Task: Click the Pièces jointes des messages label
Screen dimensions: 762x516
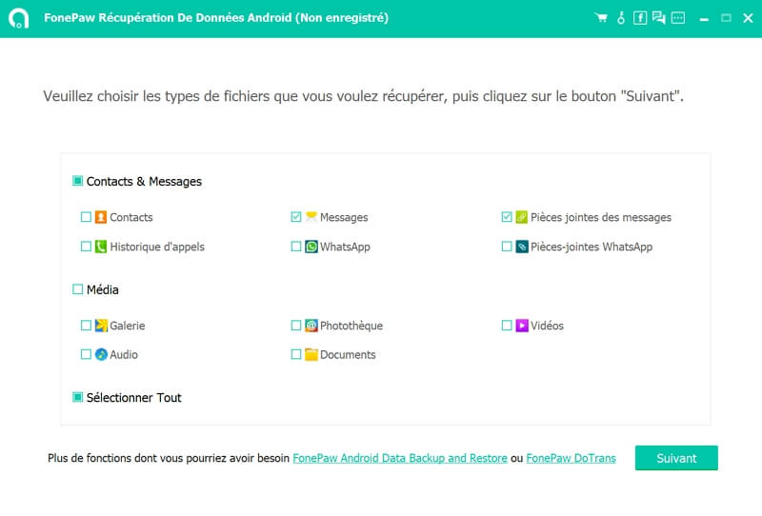Action: click(601, 217)
